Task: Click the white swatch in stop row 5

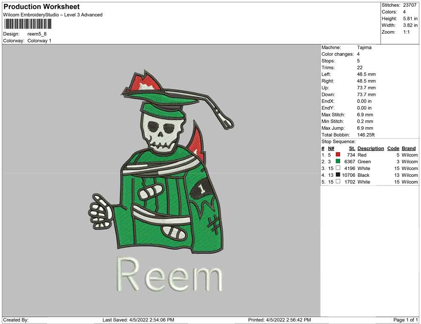Action: coord(338,182)
